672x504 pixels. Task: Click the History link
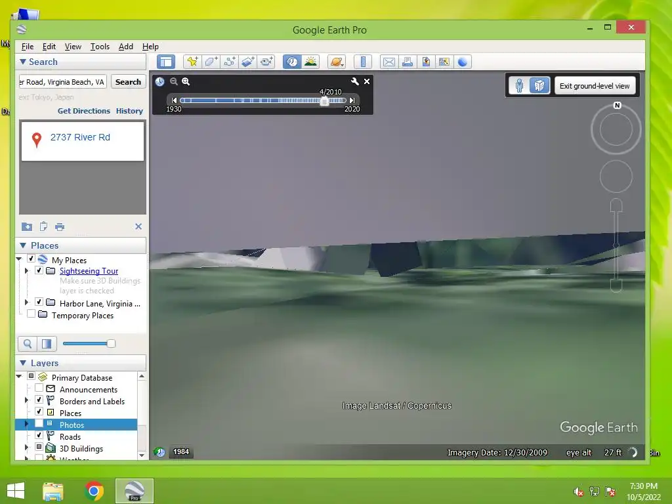tap(129, 111)
